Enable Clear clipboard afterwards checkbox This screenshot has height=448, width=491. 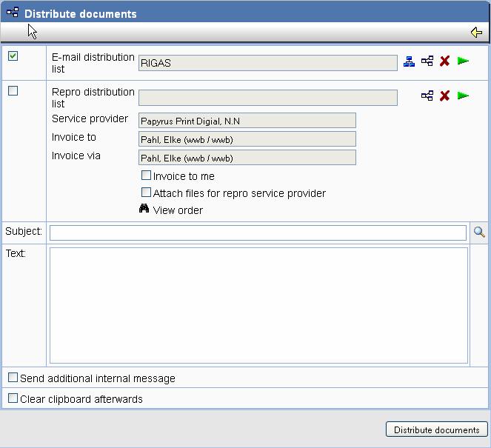coord(13,398)
